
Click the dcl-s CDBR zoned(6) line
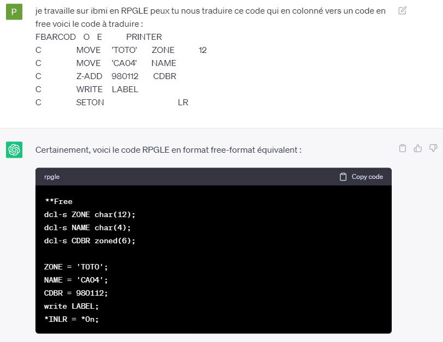coord(89,241)
